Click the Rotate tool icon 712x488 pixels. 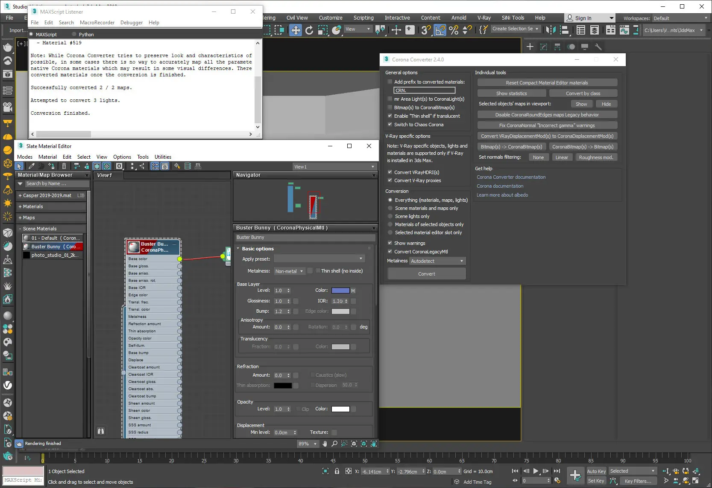309,30
